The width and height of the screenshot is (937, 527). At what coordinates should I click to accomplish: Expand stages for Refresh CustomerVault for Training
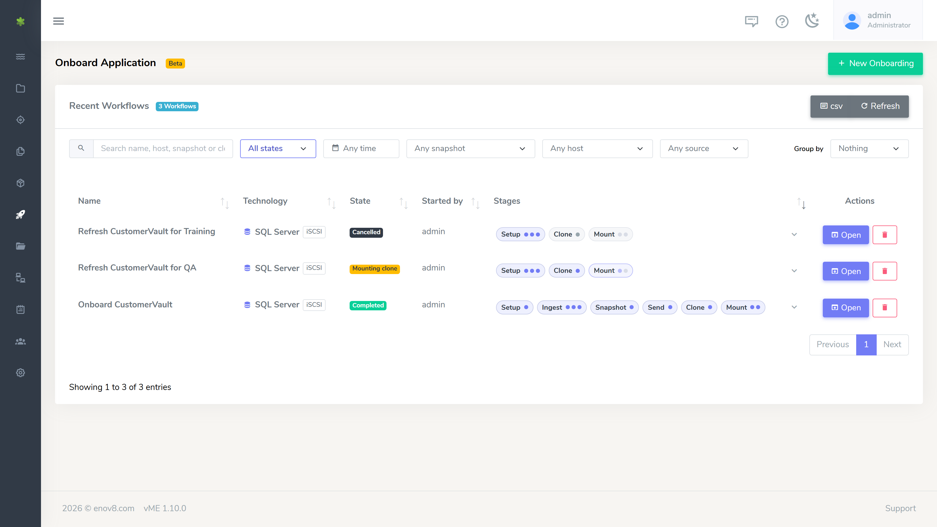point(794,235)
